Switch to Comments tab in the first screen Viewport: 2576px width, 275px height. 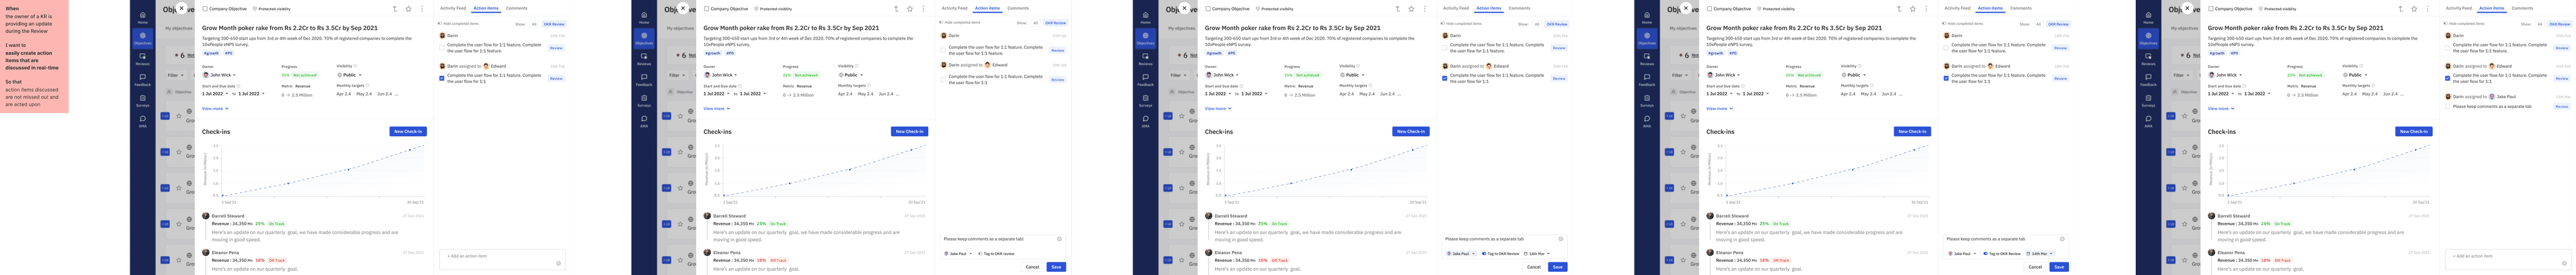point(516,8)
